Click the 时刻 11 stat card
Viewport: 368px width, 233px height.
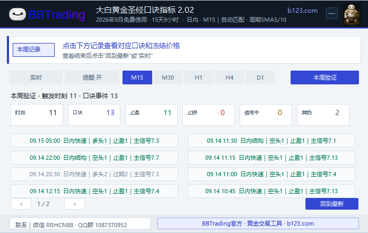coord(37,115)
